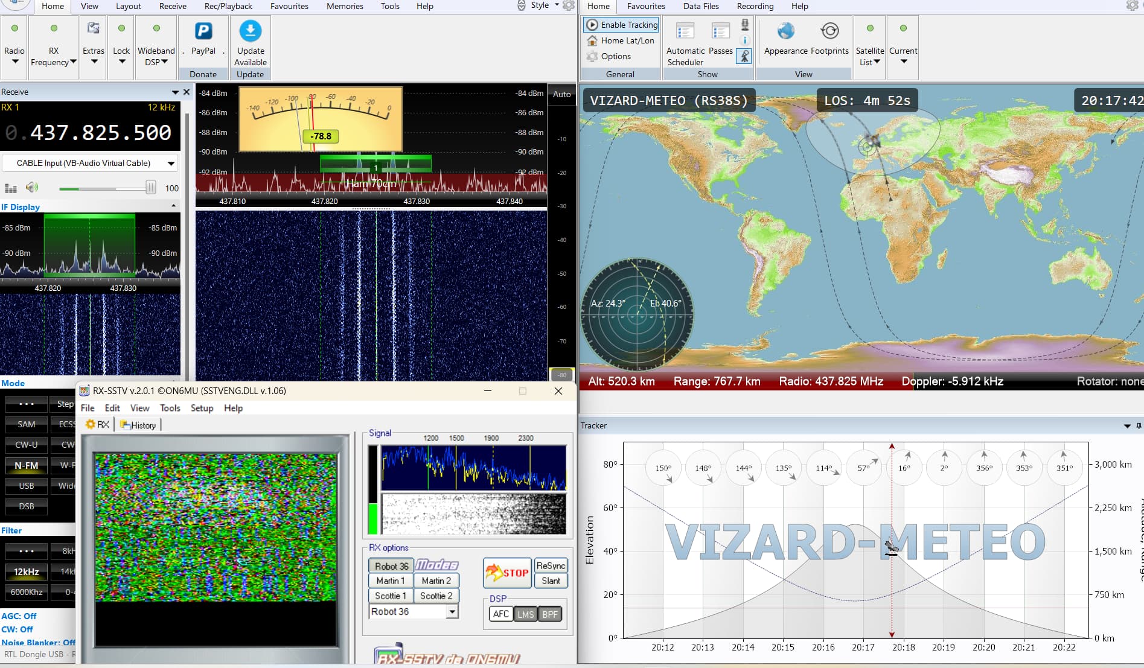Open satellite Appearance globe icon

[785, 31]
